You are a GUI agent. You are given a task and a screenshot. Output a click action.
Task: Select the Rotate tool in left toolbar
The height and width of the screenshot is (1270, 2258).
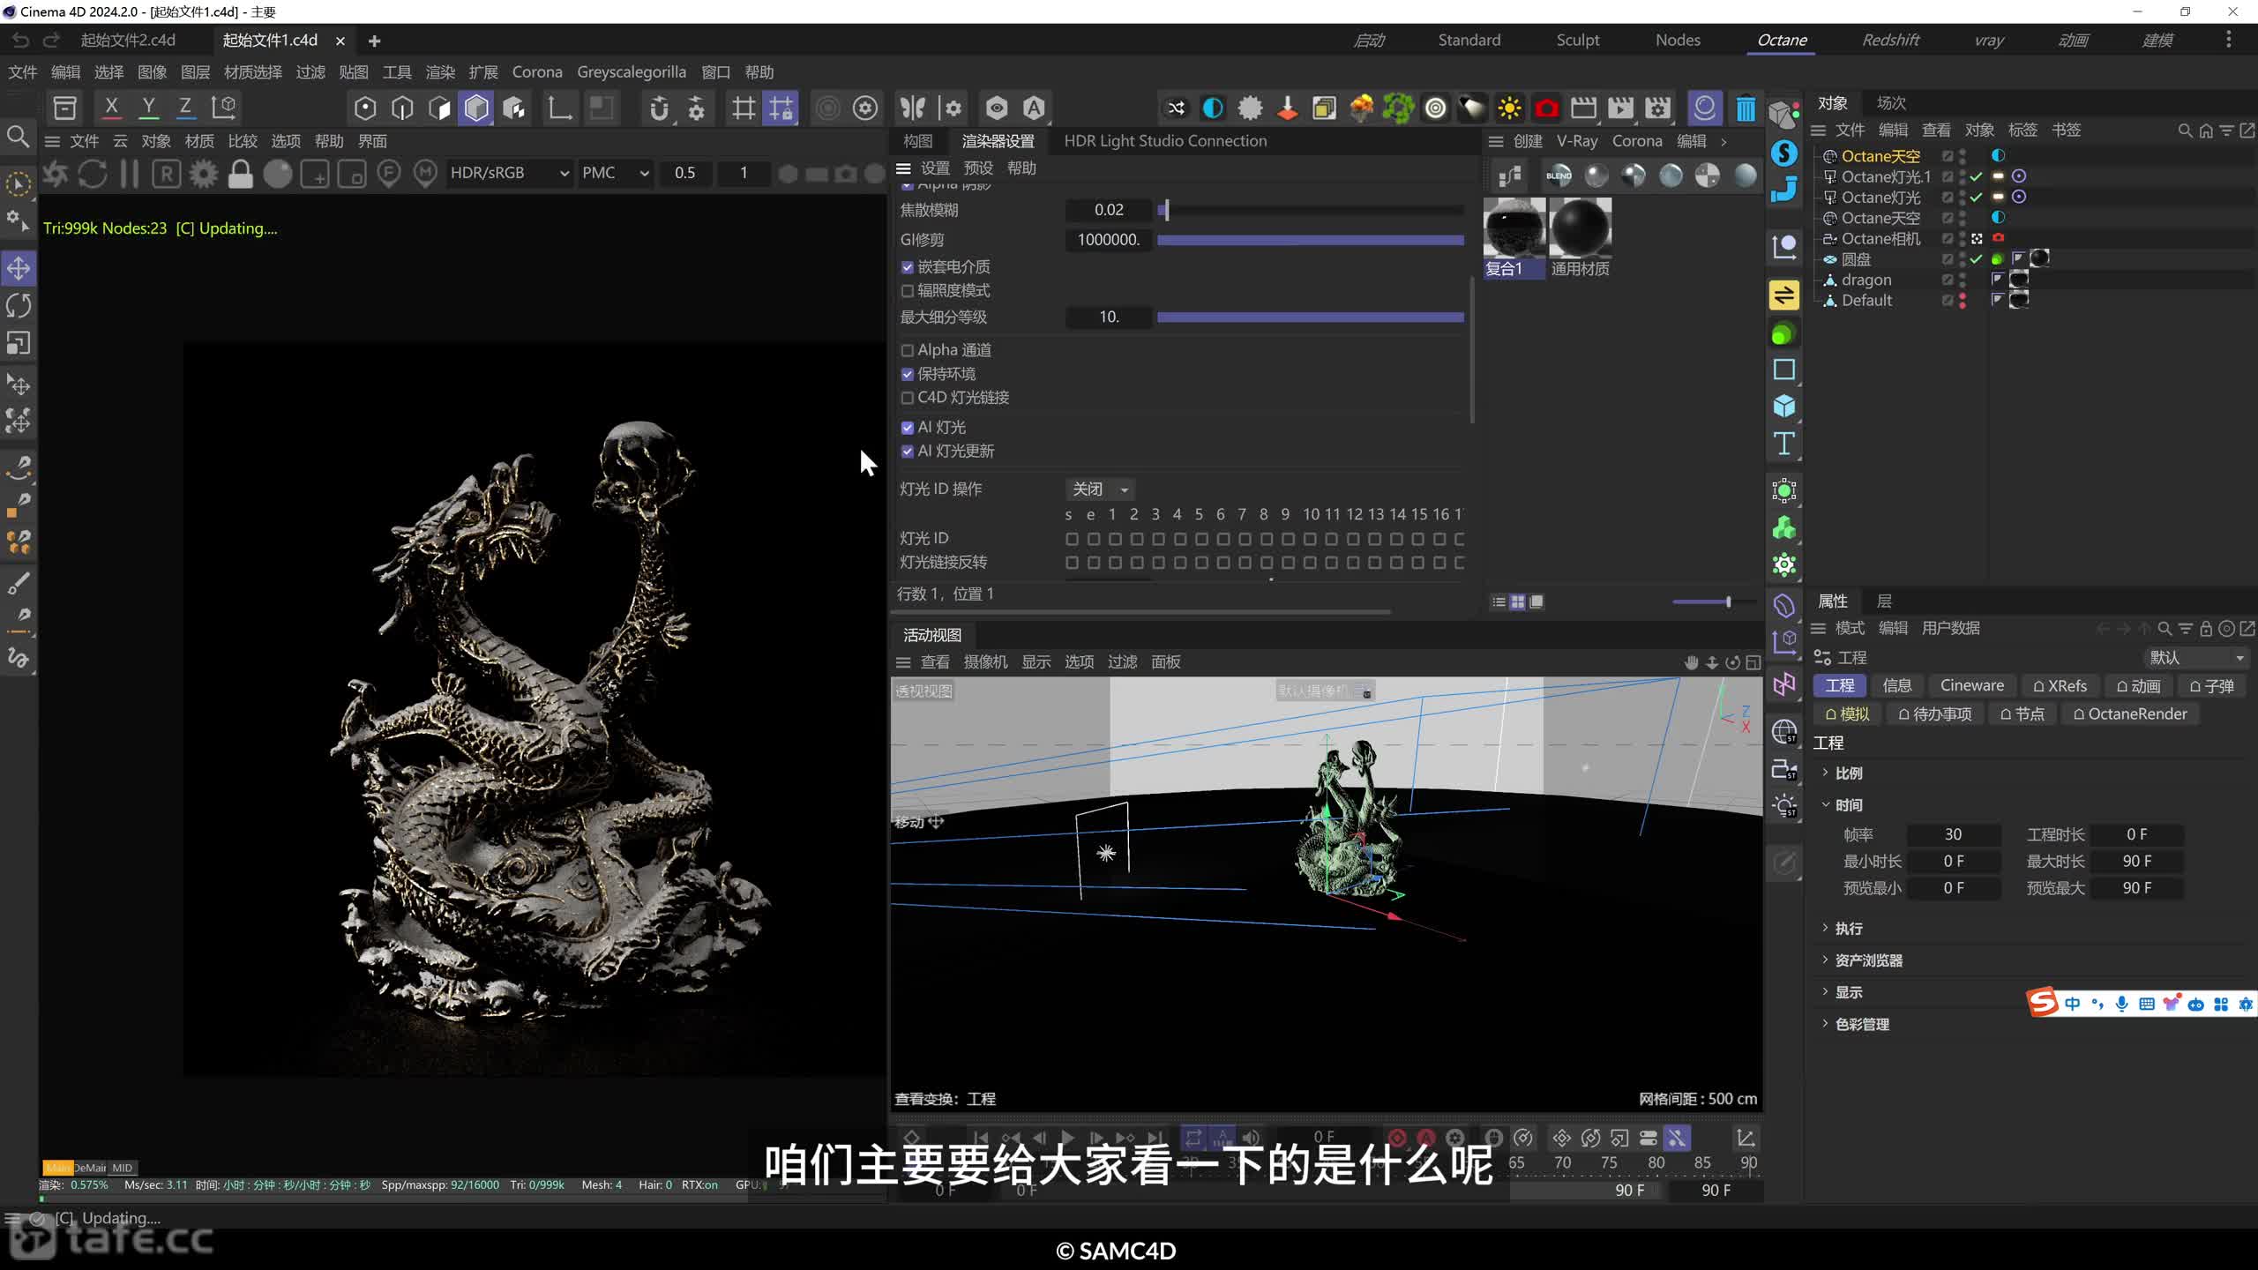point(19,306)
